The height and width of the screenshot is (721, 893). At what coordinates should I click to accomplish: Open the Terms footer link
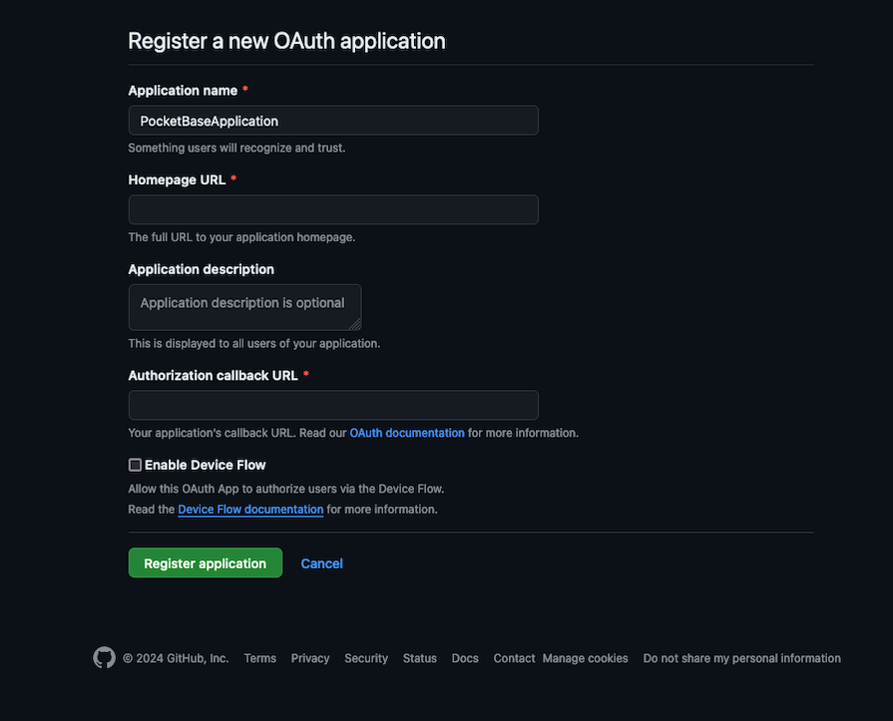click(x=259, y=658)
